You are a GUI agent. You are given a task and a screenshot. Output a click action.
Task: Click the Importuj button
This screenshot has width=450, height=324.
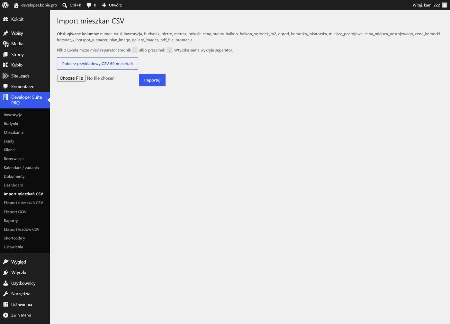[152, 80]
